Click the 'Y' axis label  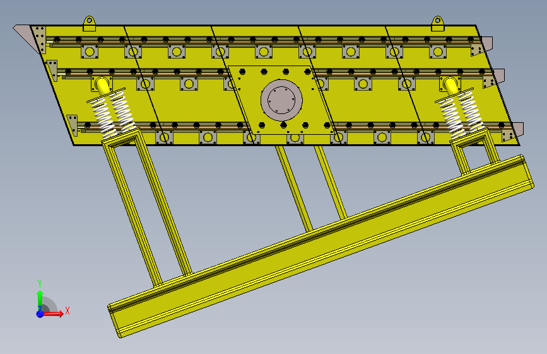click(x=40, y=283)
